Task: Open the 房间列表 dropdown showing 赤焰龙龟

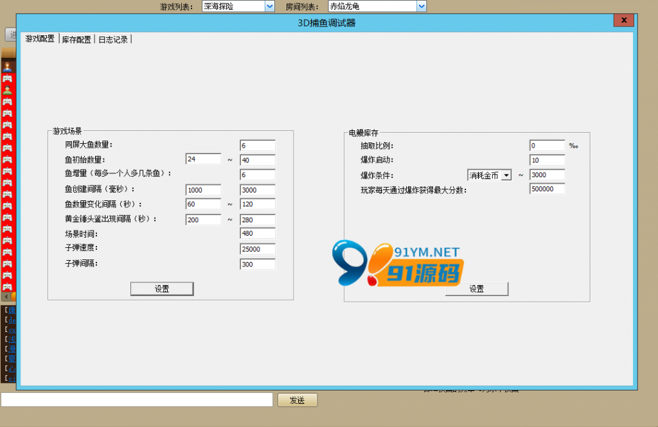Action: pos(377,6)
